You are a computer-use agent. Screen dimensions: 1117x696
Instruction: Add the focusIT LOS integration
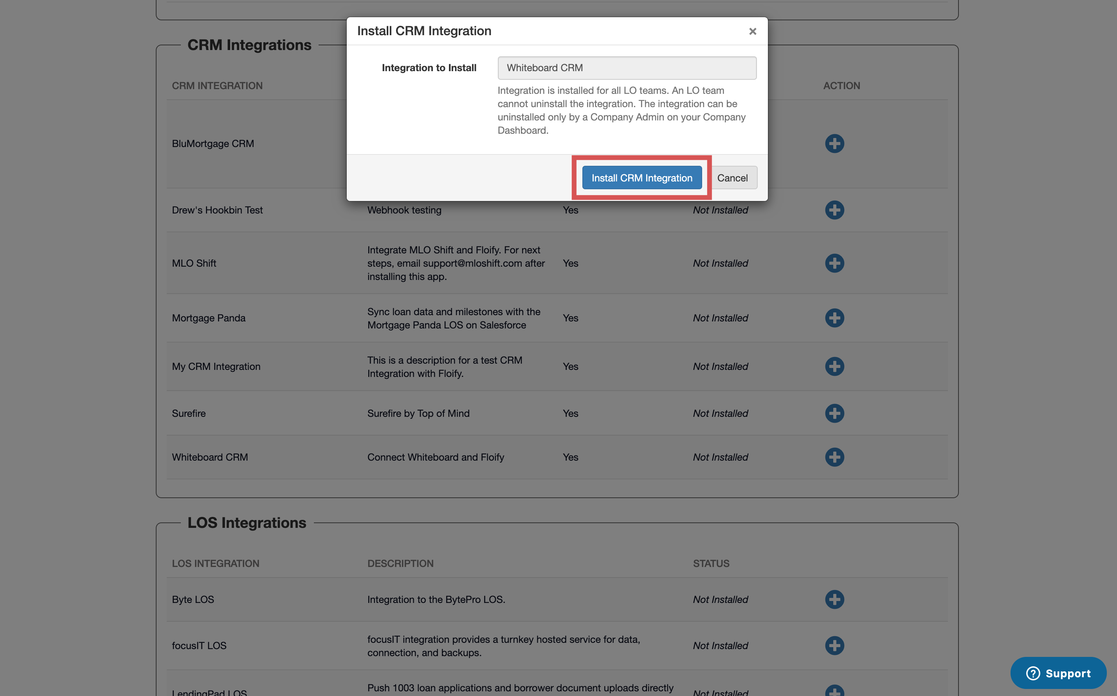[x=834, y=646]
